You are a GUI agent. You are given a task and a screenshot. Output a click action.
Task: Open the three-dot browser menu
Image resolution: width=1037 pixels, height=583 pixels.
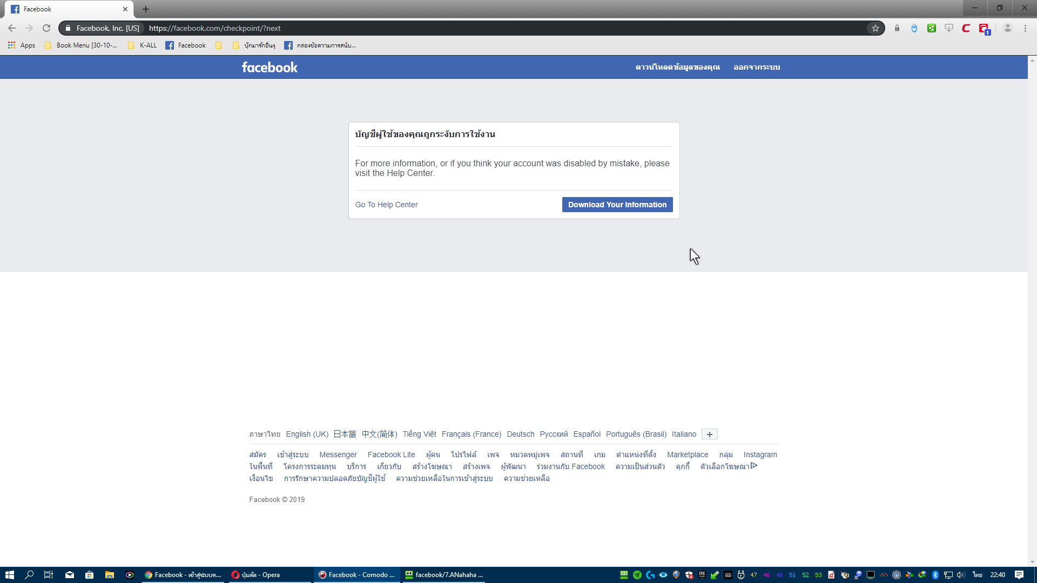point(1025,28)
